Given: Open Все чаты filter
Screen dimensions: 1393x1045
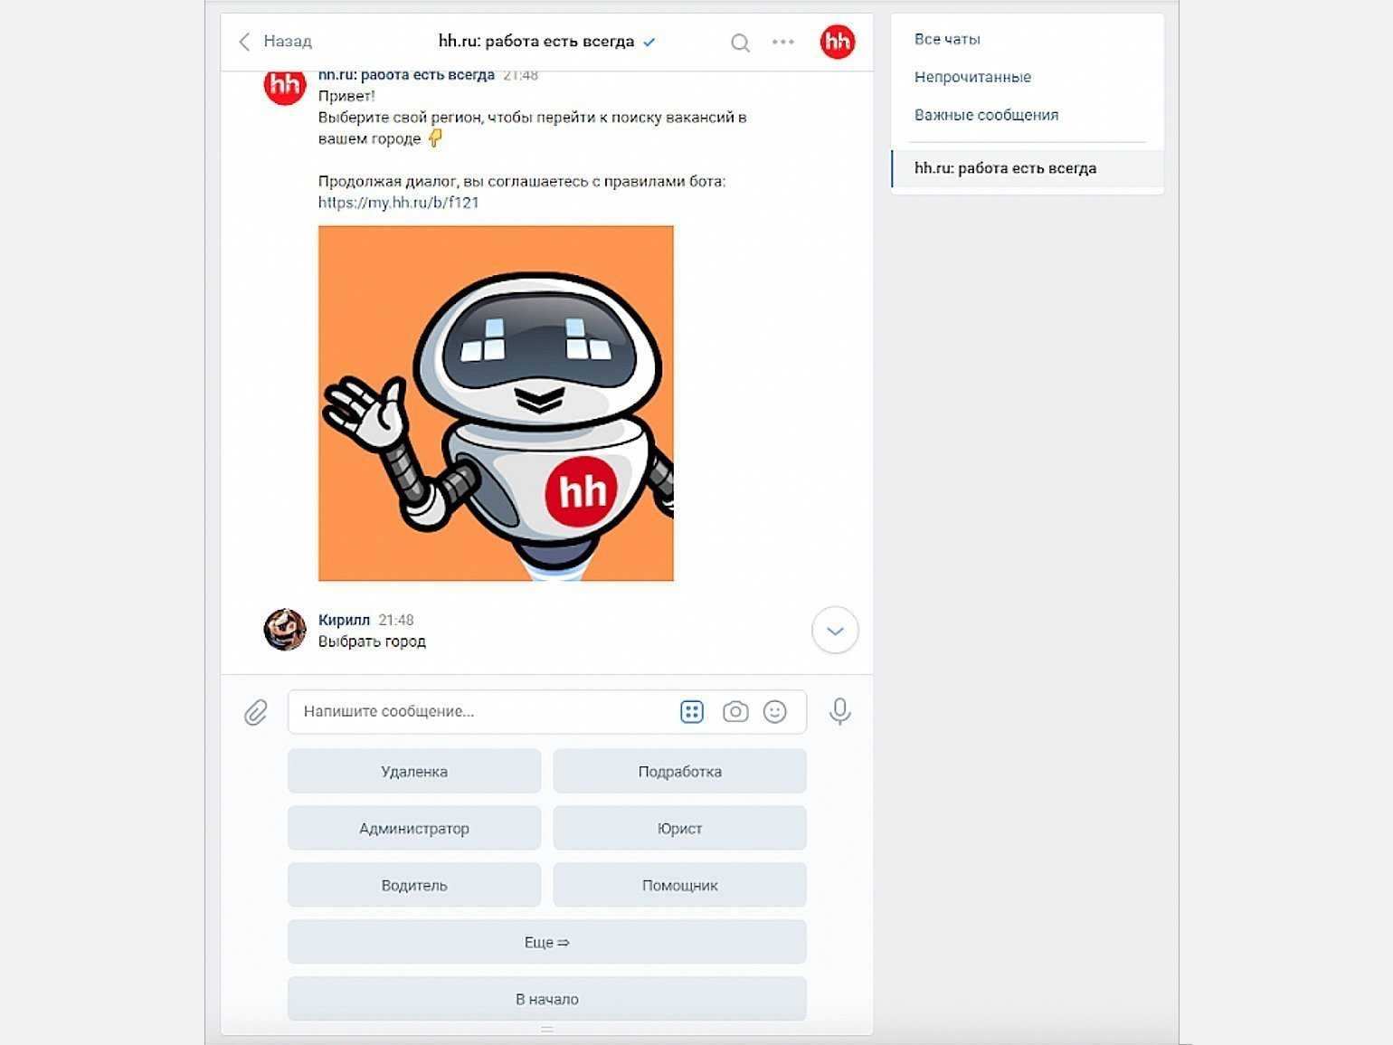Looking at the screenshot, I should pyautogui.click(x=947, y=39).
